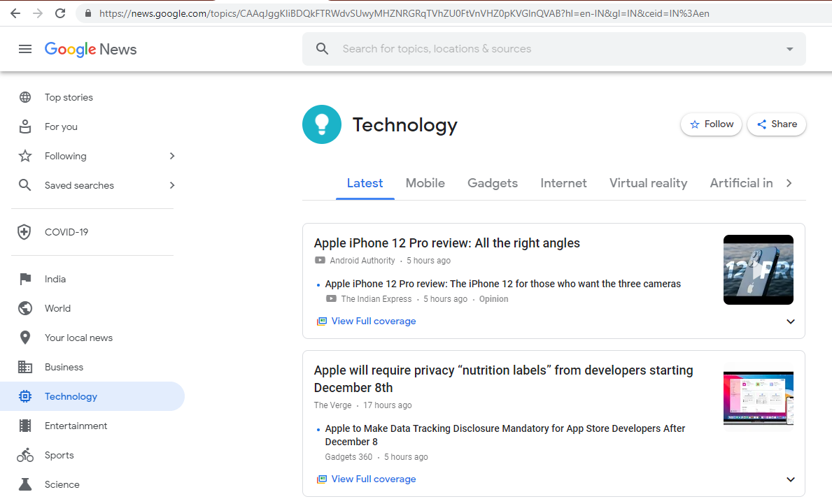The image size is (832, 499).
Task: Open the Google News hamburger menu
Action: click(x=25, y=49)
